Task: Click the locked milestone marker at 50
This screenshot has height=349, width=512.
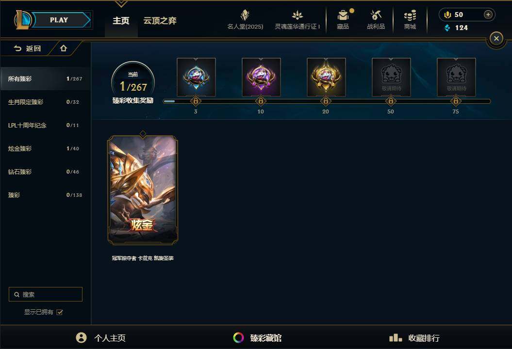Action: click(391, 101)
